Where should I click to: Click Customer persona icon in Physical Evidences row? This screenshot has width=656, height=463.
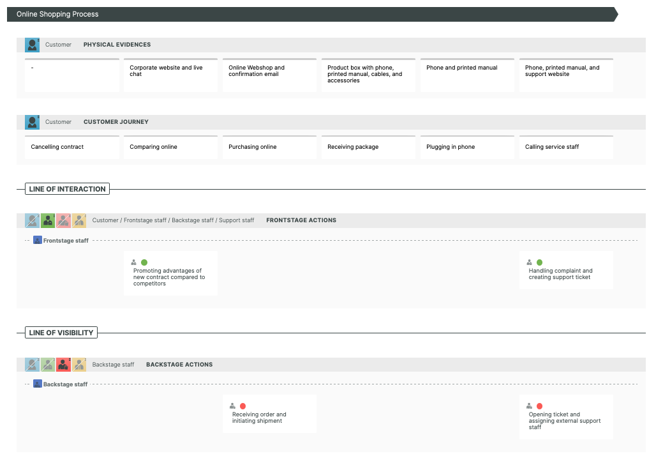(32, 45)
